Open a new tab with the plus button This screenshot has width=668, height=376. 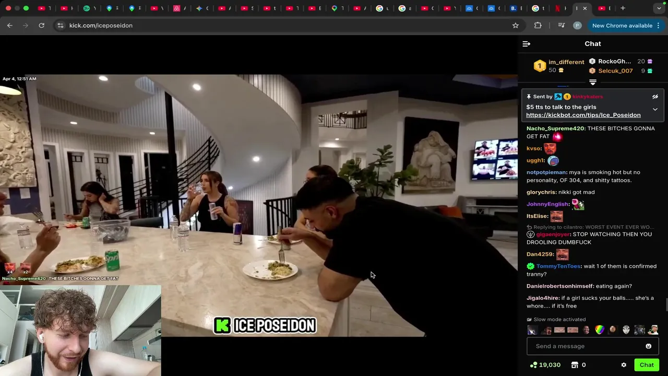click(x=623, y=8)
